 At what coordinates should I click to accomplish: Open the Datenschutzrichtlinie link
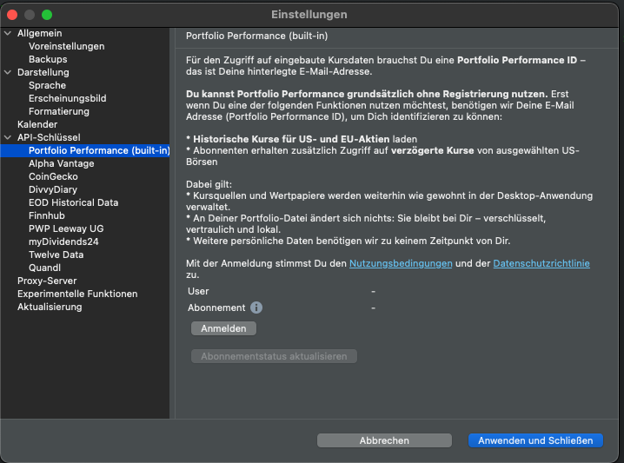541,263
